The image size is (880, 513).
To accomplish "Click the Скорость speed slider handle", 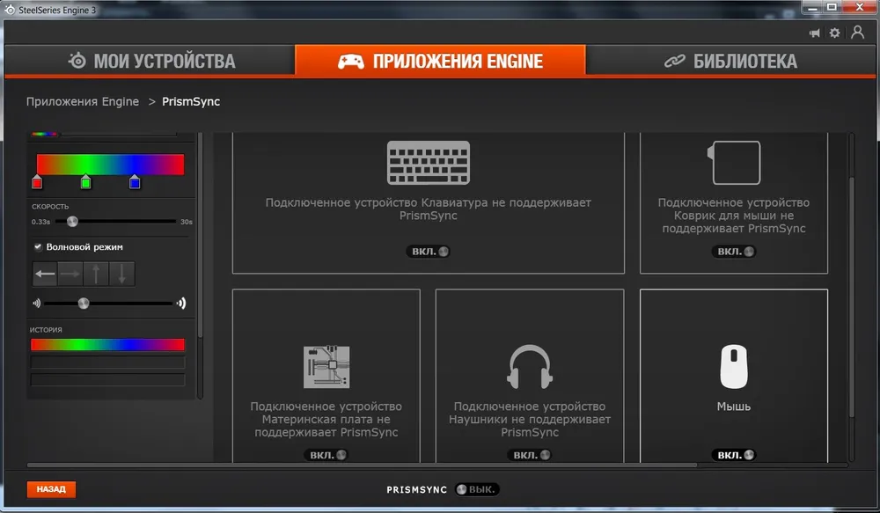I will point(72,221).
